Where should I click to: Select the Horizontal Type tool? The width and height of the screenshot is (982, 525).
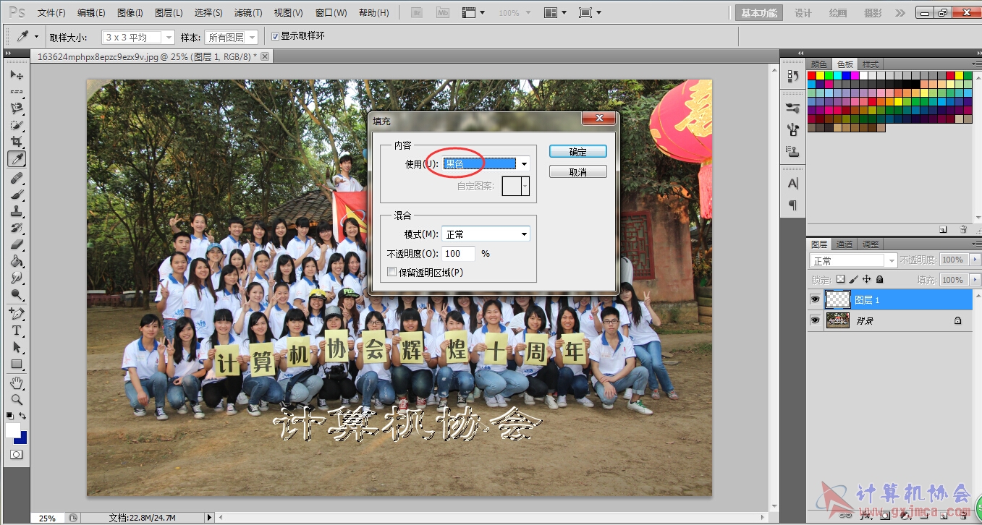pyautogui.click(x=17, y=330)
